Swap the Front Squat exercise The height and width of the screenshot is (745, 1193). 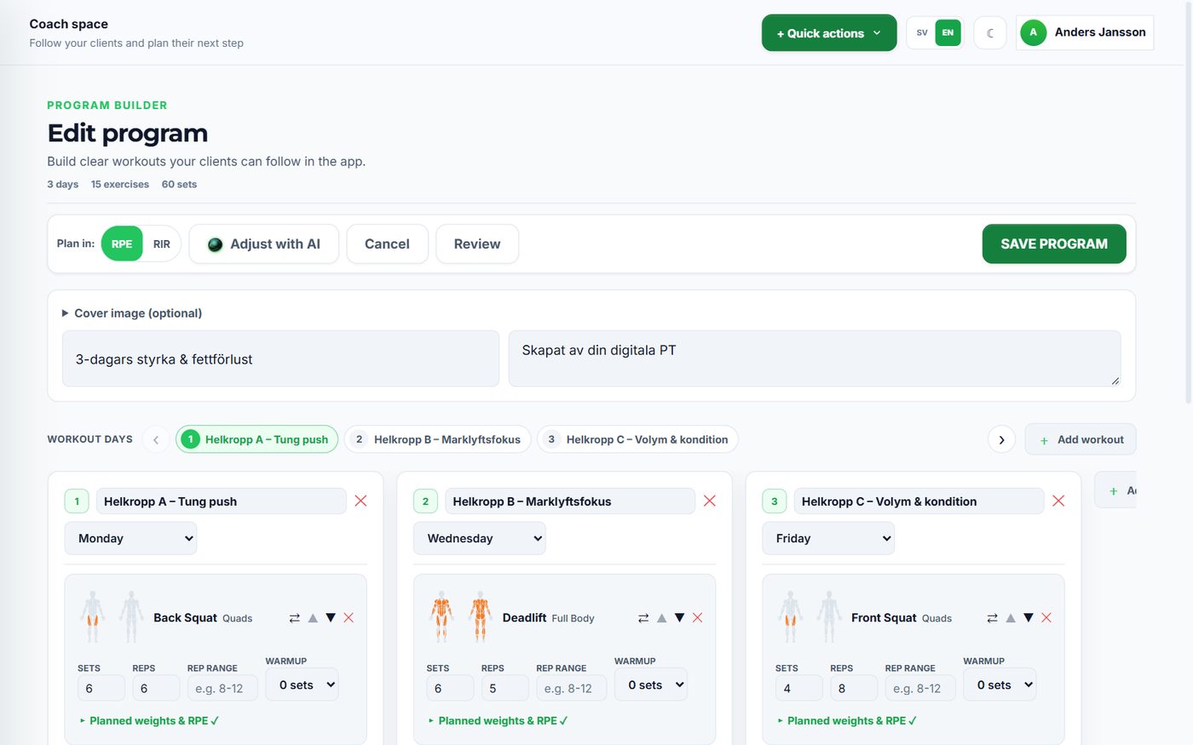coord(992,618)
